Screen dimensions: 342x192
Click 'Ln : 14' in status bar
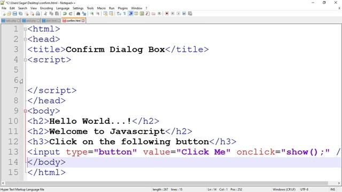tap(212, 189)
